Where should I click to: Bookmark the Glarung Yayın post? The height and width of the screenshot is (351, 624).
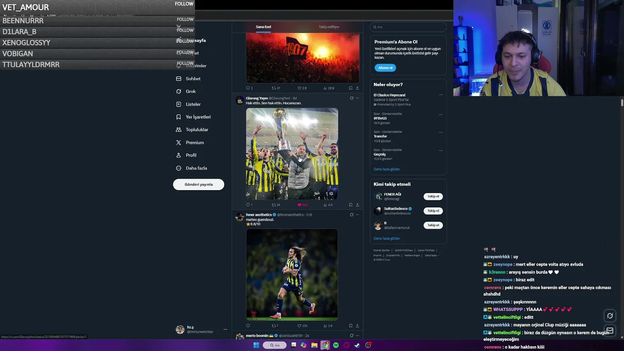click(x=351, y=205)
